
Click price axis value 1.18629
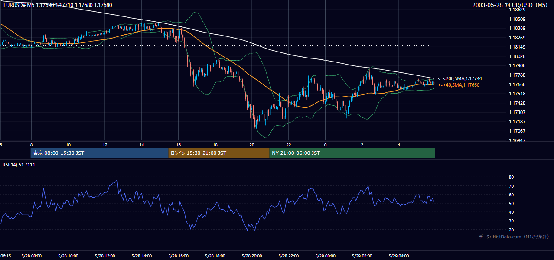pos(517,10)
